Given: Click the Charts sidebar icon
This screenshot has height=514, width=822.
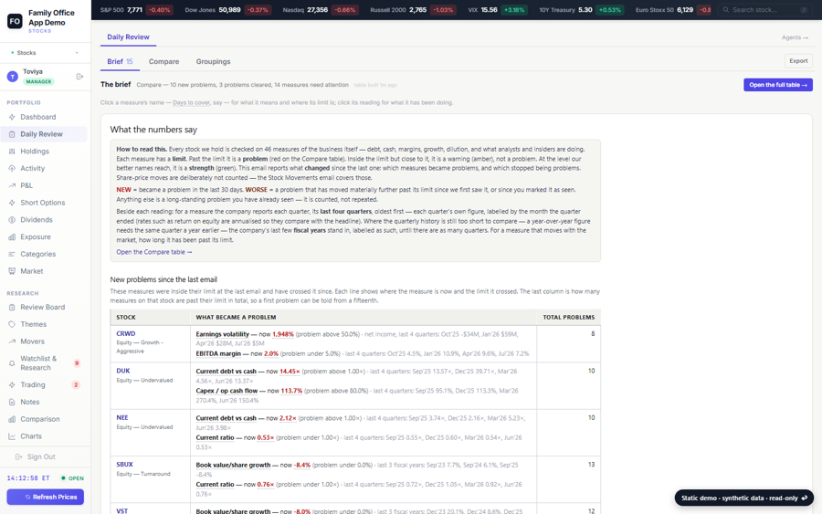Looking at the screenshot, I should point(12,435).
